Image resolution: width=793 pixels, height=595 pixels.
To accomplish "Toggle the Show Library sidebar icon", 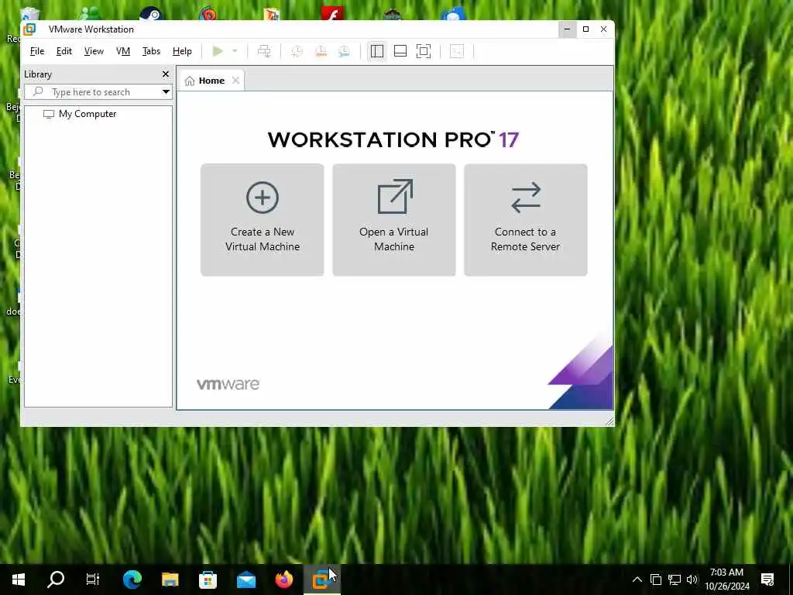I will click(377, 51).
